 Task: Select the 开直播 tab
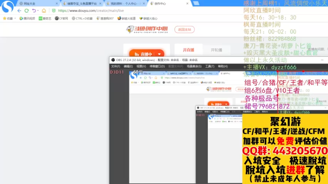189,50
